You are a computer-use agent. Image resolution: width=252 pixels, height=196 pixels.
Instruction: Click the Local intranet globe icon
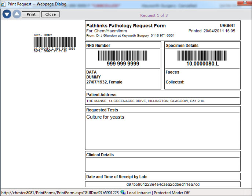coord(123,192)
